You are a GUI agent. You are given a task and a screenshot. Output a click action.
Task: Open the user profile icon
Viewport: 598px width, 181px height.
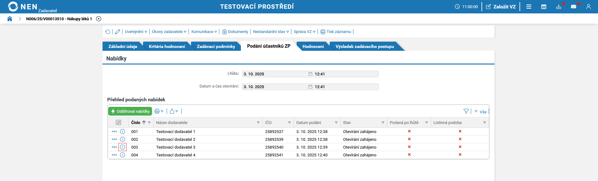tap(588, 7)
